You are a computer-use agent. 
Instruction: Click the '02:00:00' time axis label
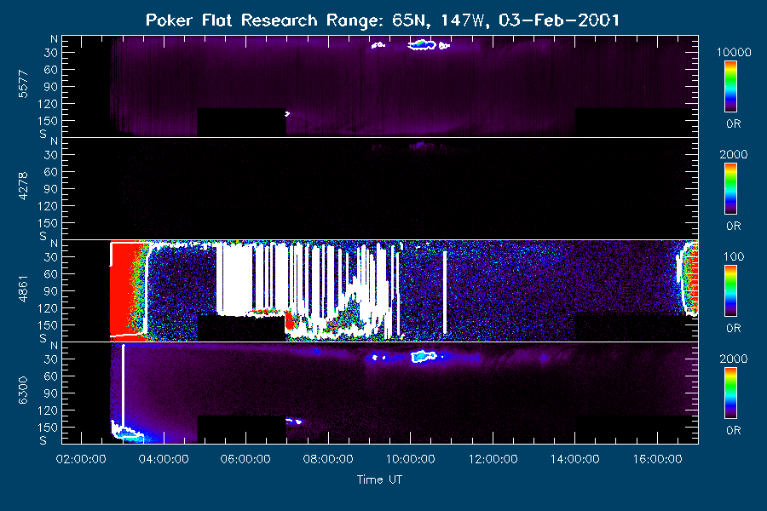pos(81,459)
